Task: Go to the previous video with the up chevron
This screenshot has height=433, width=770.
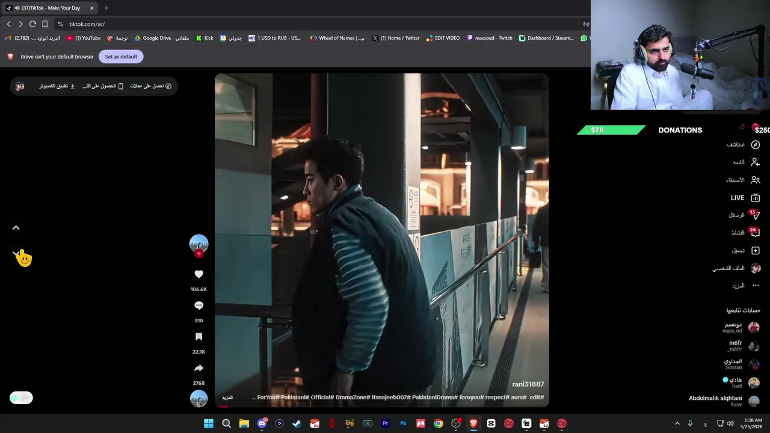Action: [16, 228]
